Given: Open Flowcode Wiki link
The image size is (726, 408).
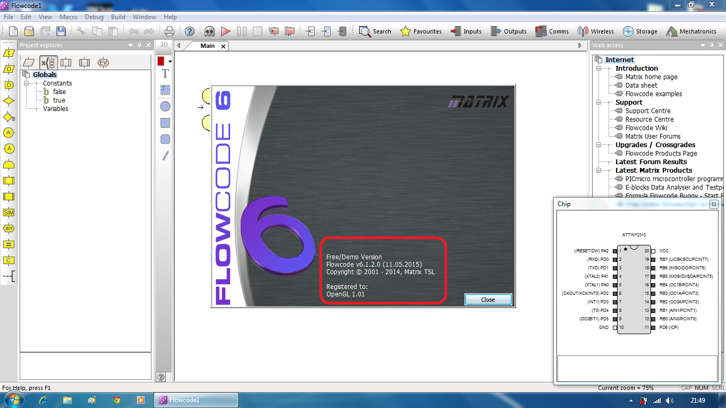Looking at the screenshot, I should (x=646, y=128).
